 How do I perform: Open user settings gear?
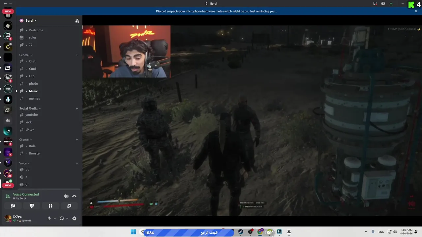(74, 218)
